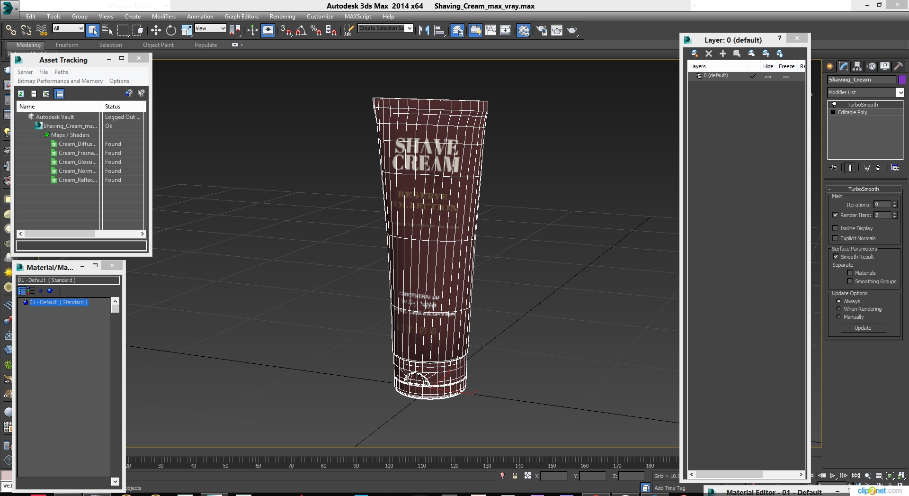Viewport: 909px width, 496px height.
Task: Open Select by Name list icon
Action: [107, 30]
